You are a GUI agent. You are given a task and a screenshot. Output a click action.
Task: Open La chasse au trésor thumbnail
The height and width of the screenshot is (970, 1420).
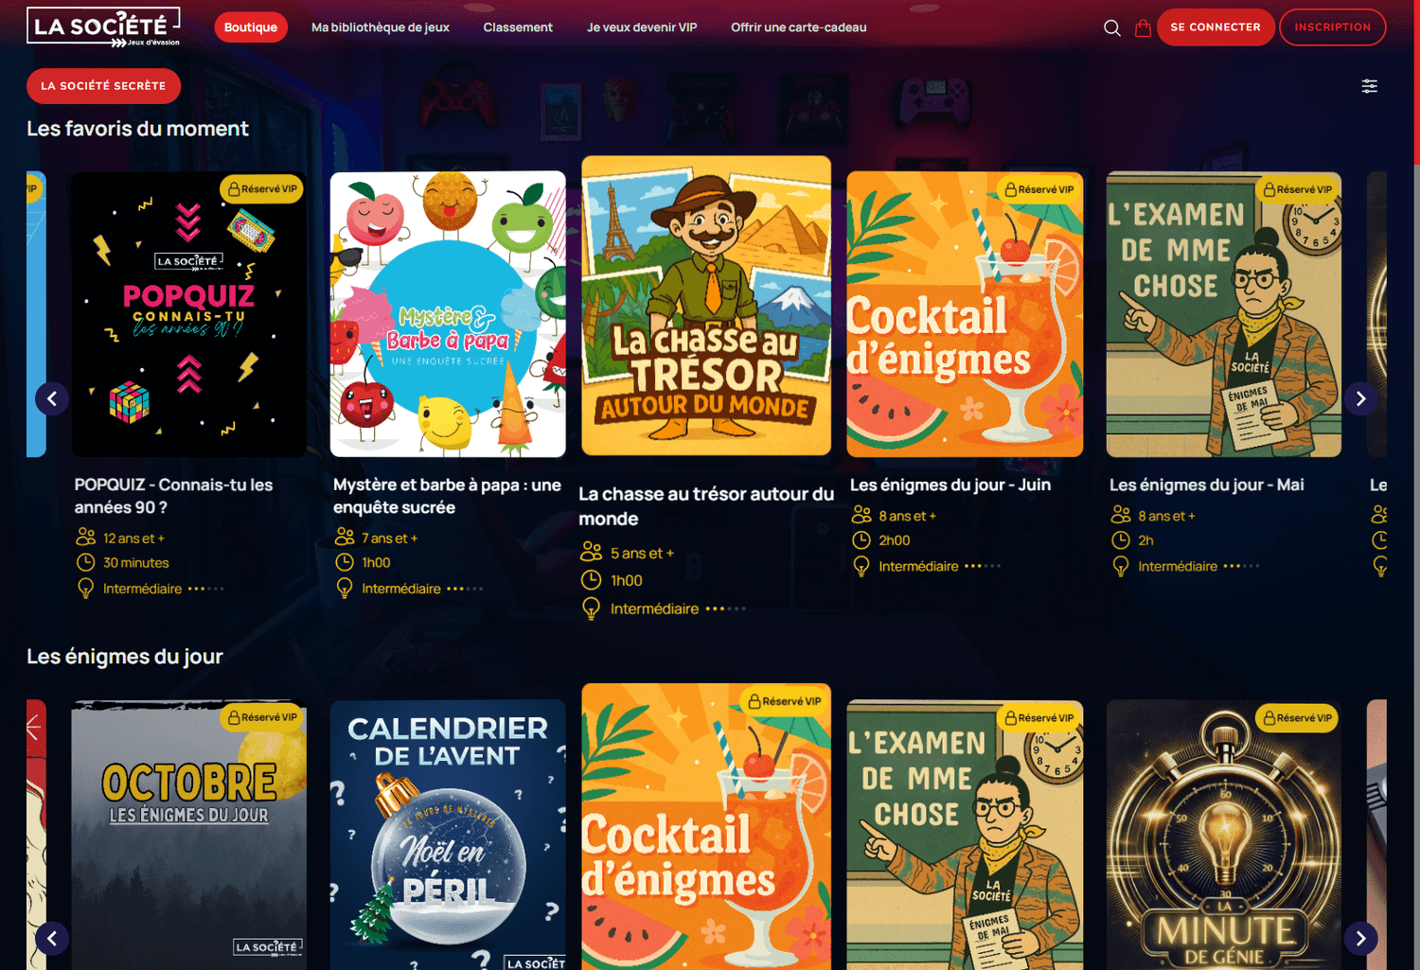click(706, 306)
